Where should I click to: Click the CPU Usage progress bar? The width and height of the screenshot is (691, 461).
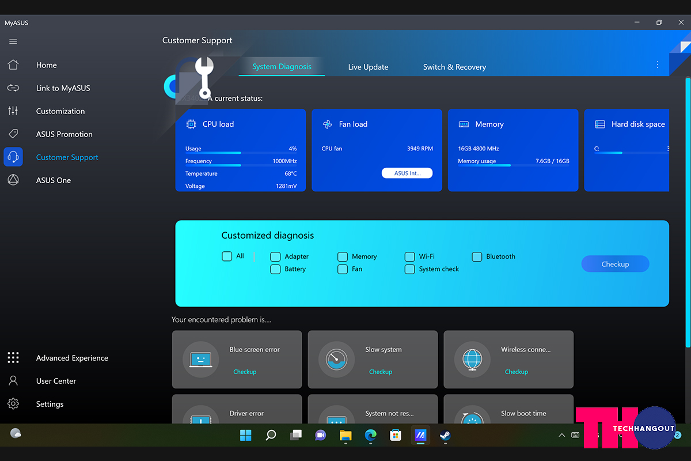pos(241,153)
